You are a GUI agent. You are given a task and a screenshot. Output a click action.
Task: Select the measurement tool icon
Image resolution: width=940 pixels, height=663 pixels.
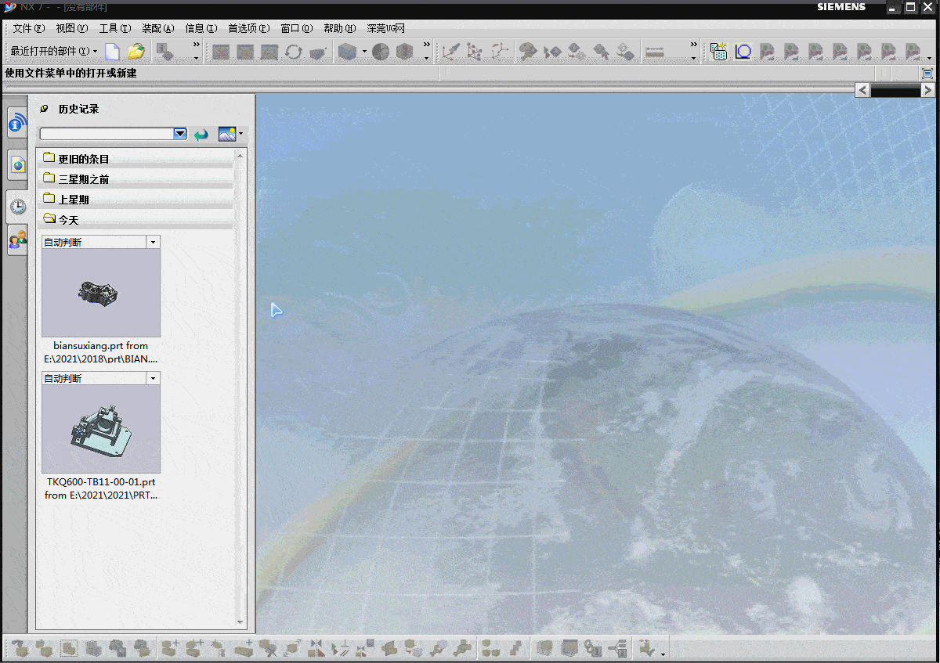click(x=653, y=52)
